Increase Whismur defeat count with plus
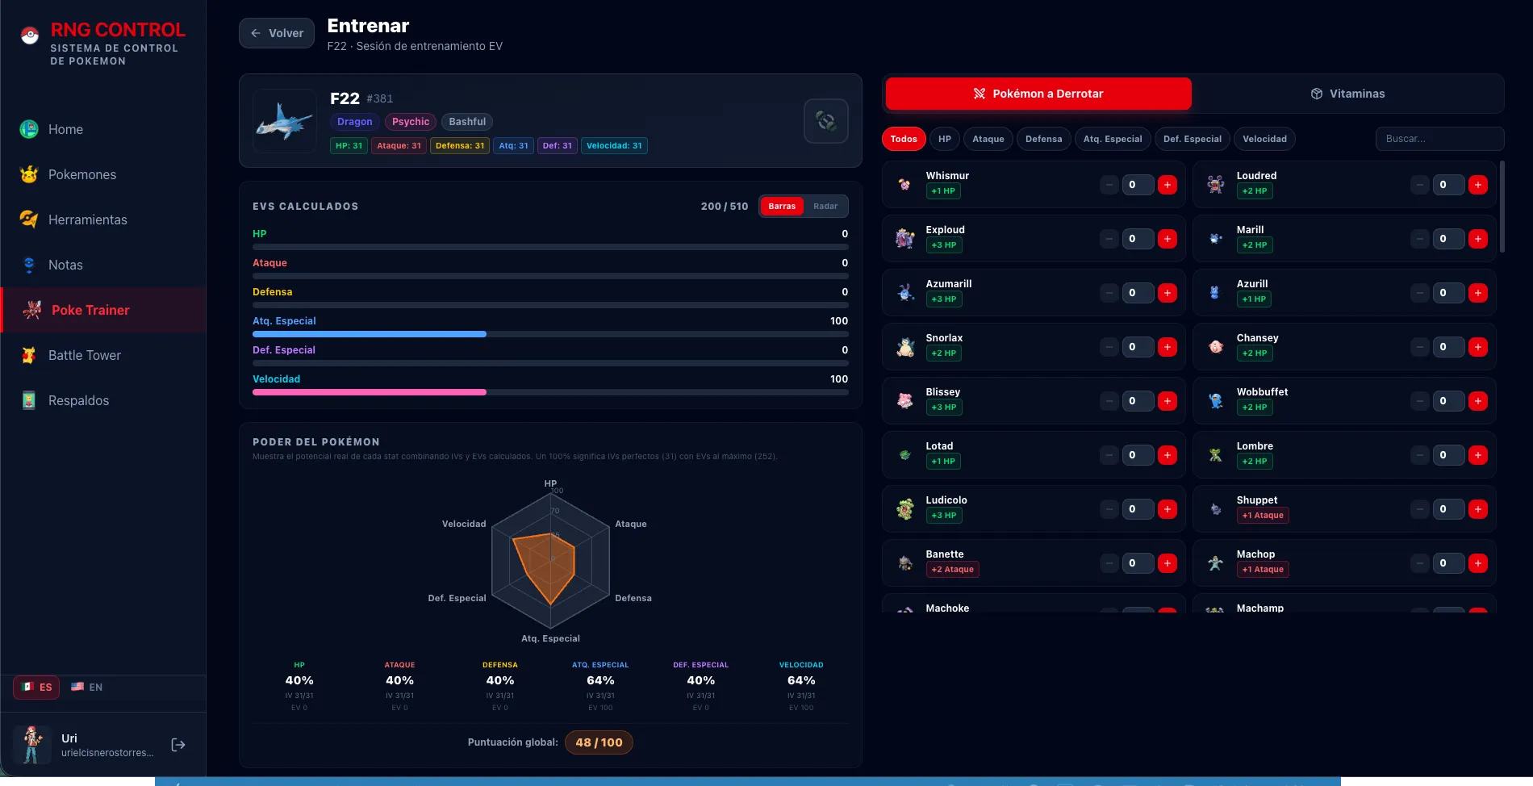 click(1167, 185)
